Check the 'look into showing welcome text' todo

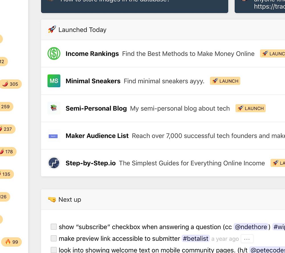[54, 250]
